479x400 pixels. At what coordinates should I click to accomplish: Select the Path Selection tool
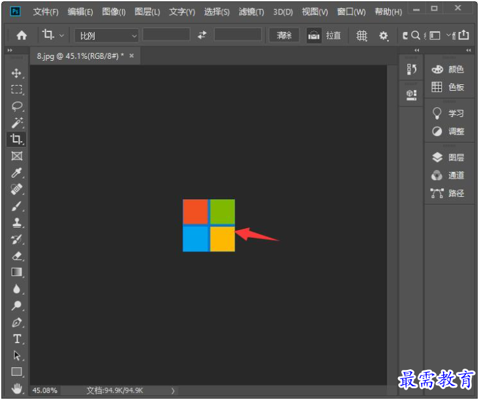point(16,356)
